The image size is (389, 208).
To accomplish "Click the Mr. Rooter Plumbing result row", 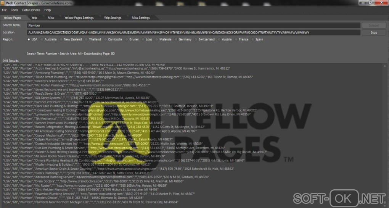I will pyautogui.click(x=76, y=85).
